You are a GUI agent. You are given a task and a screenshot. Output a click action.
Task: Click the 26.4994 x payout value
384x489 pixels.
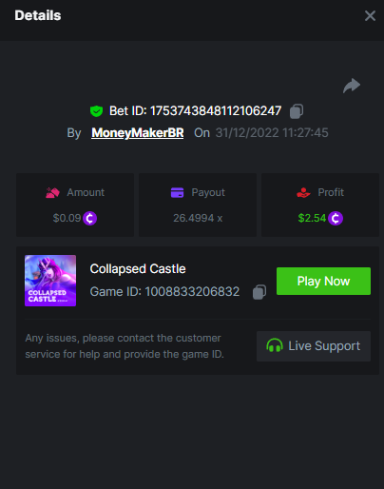(198, 218)
